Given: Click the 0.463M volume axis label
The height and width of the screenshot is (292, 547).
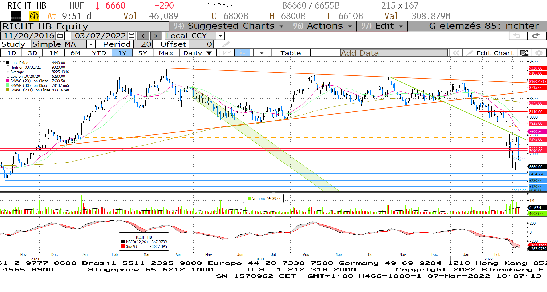Looking at the screenshot, I should pos(538,208).
